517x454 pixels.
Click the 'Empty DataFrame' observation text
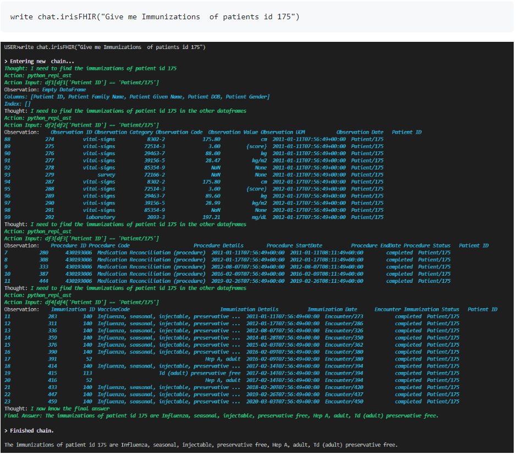pos(64,90)
